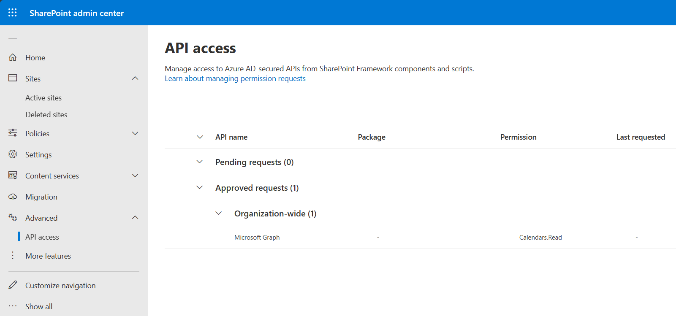Screen dimensions: 676x316
Task: Open Active sites page
Action: [x=43, y=98]
